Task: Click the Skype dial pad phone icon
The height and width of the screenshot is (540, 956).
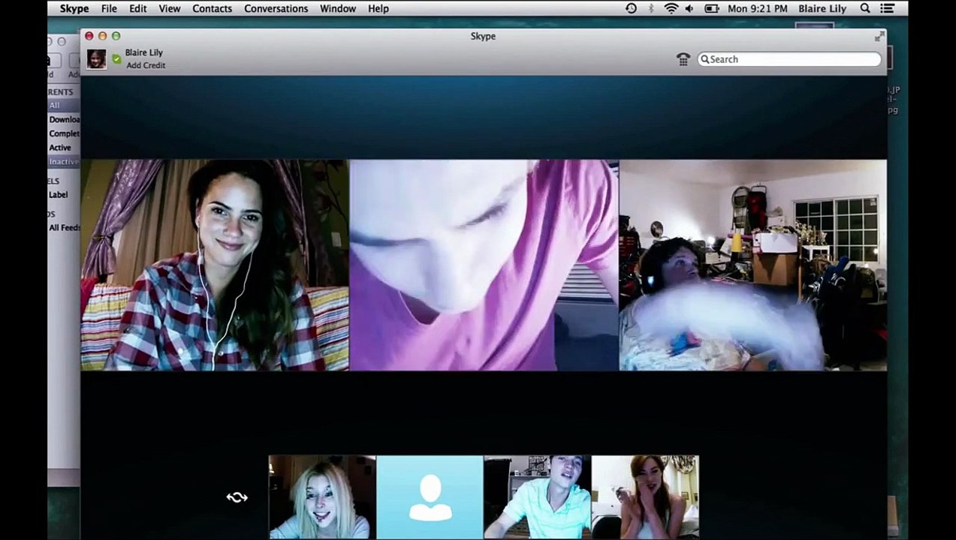Action: coord(683,59)
